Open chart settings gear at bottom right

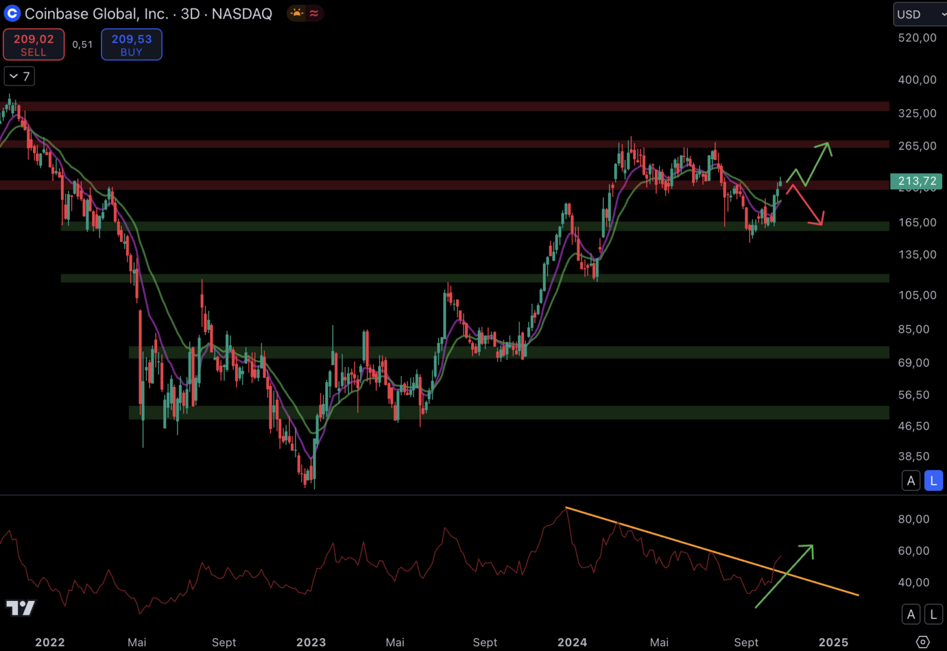923,642
